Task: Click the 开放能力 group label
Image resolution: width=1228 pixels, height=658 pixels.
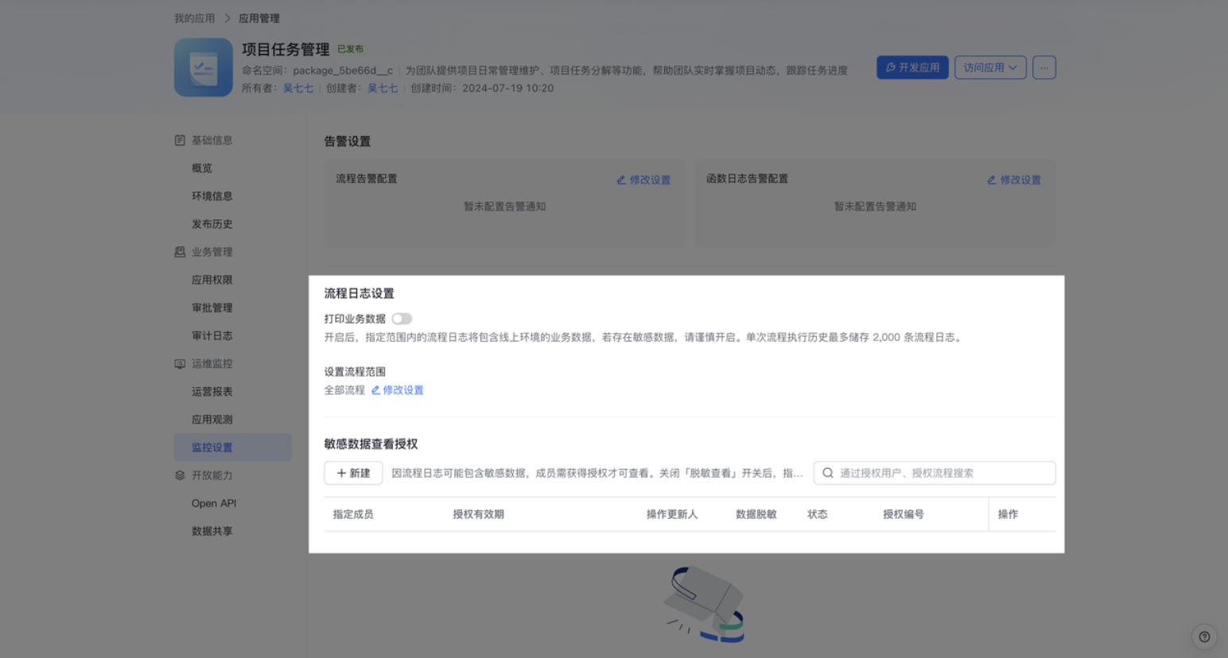Action: pos(212,475)
